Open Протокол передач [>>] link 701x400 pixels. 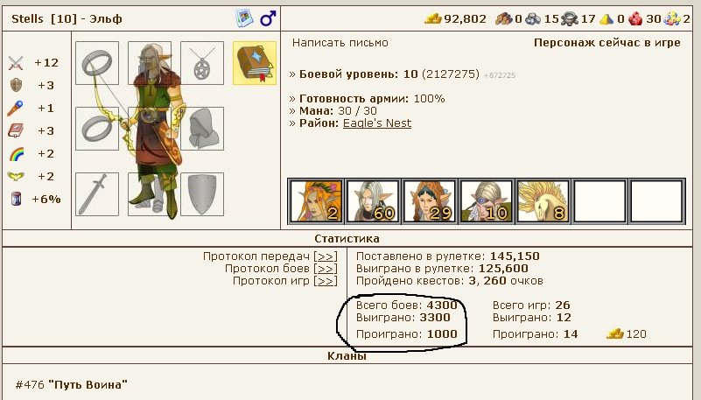coord(270,256)
